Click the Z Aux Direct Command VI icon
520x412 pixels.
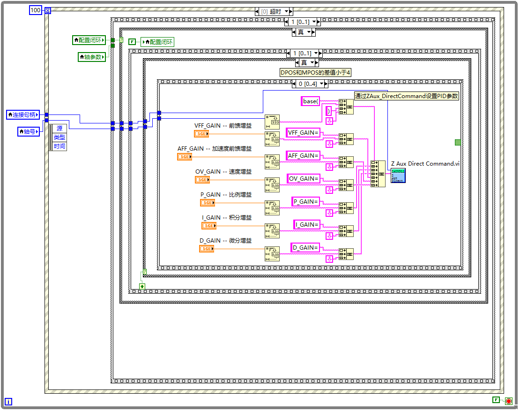coord(398,176)
